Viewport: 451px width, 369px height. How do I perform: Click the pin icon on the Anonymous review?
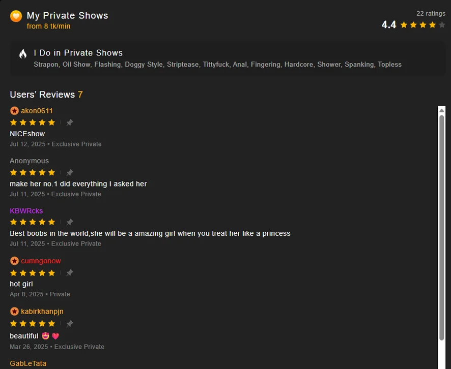pos(70,172)
